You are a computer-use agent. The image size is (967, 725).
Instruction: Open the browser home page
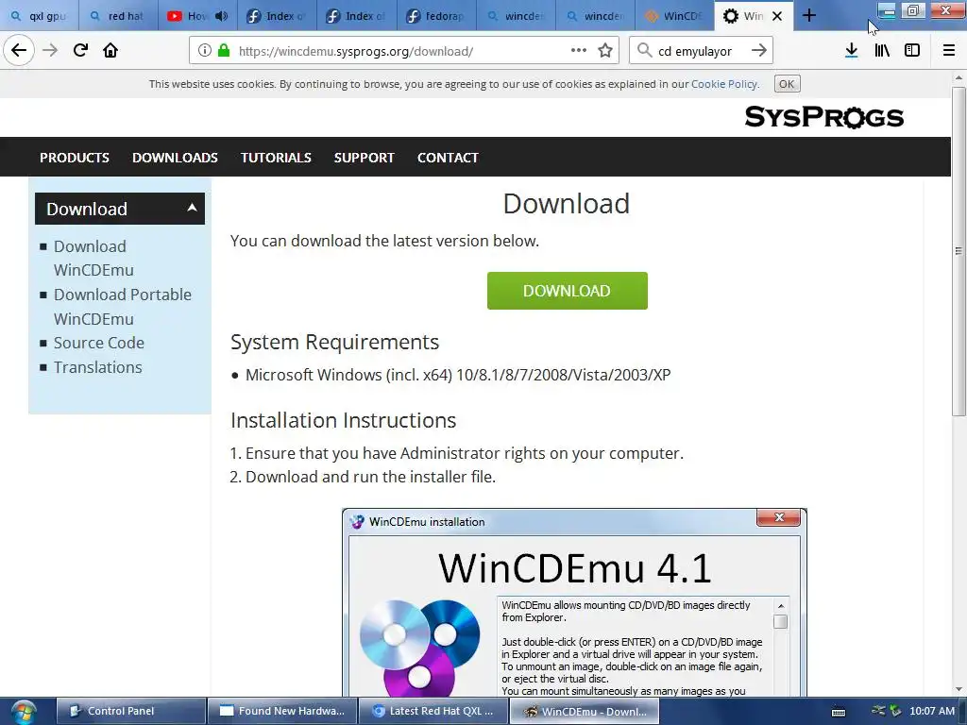tap(110, 51)
